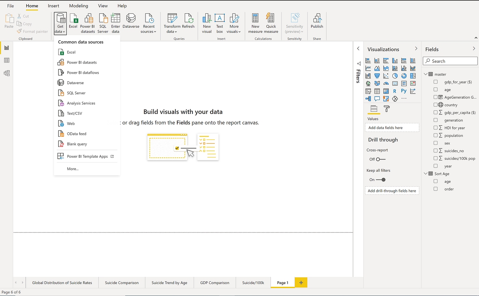
Task: Check the suicides_no field checkbox
Action: pyautogui.click(x=436, y=151)
